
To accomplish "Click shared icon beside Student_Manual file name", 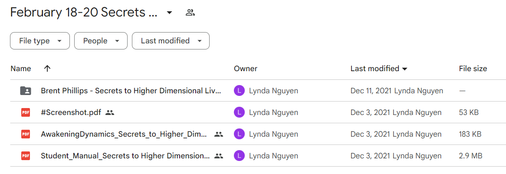I will click(x=219, y=156).
